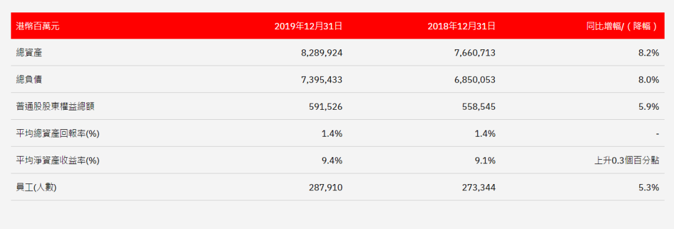This screenshot has width=674, height=229.
Task: Click the 同比增幅/(降幅) column header
Action: [x=622, y=26]
